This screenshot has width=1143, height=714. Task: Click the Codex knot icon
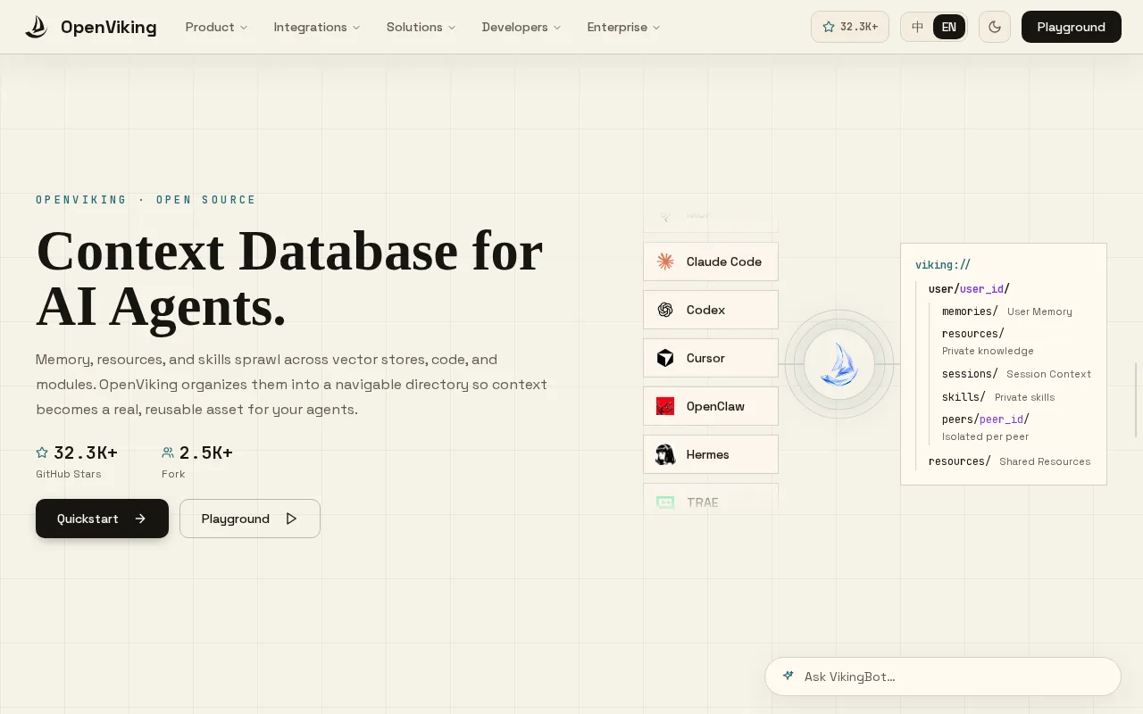665,310
